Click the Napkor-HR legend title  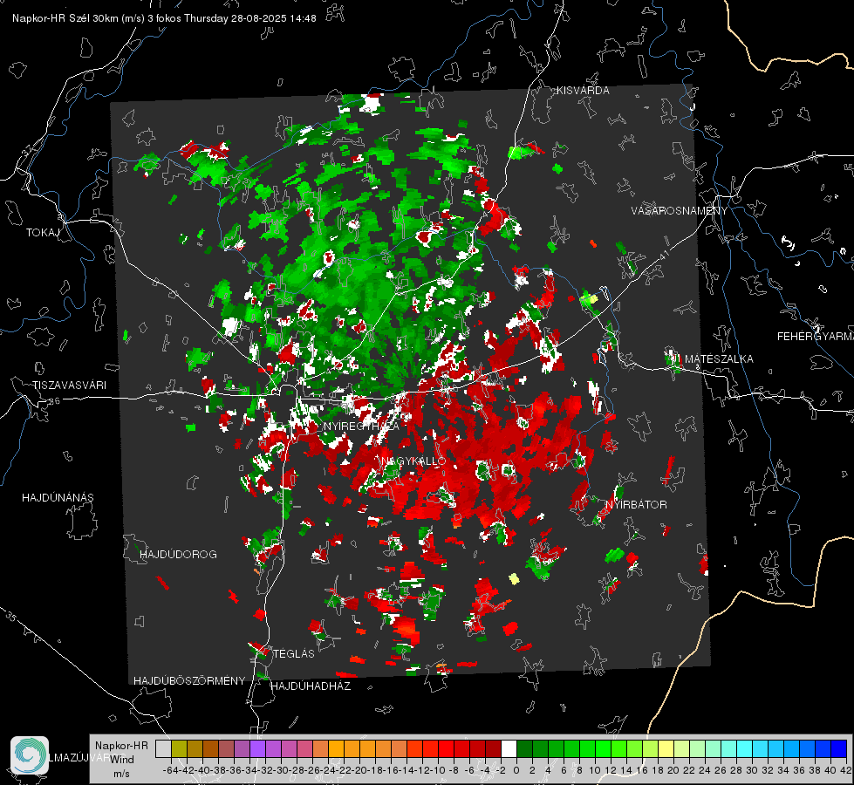pos(121,746)
